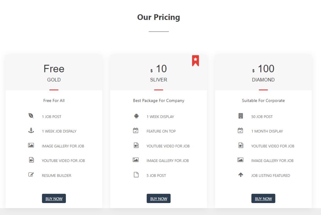Click the Our Pricing title
Image resolution: width=321 pixels, height=215 pixels.
coord(159,17)
